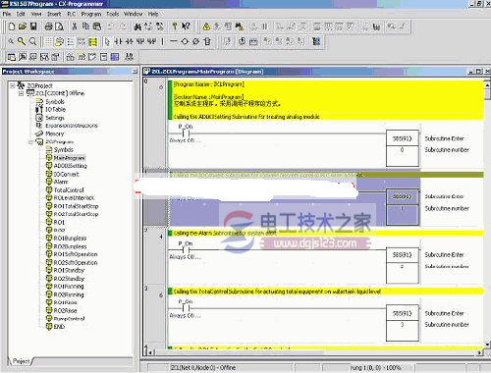Open the File menu
The width and height of the screenshot is (491, 373).
pyautogui.click(x=7, y=14)
